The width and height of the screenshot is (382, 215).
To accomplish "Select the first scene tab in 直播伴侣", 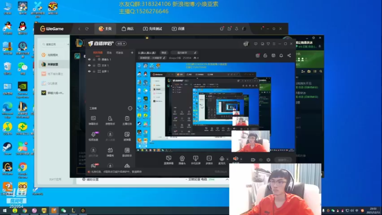I will tap(98, 53).
